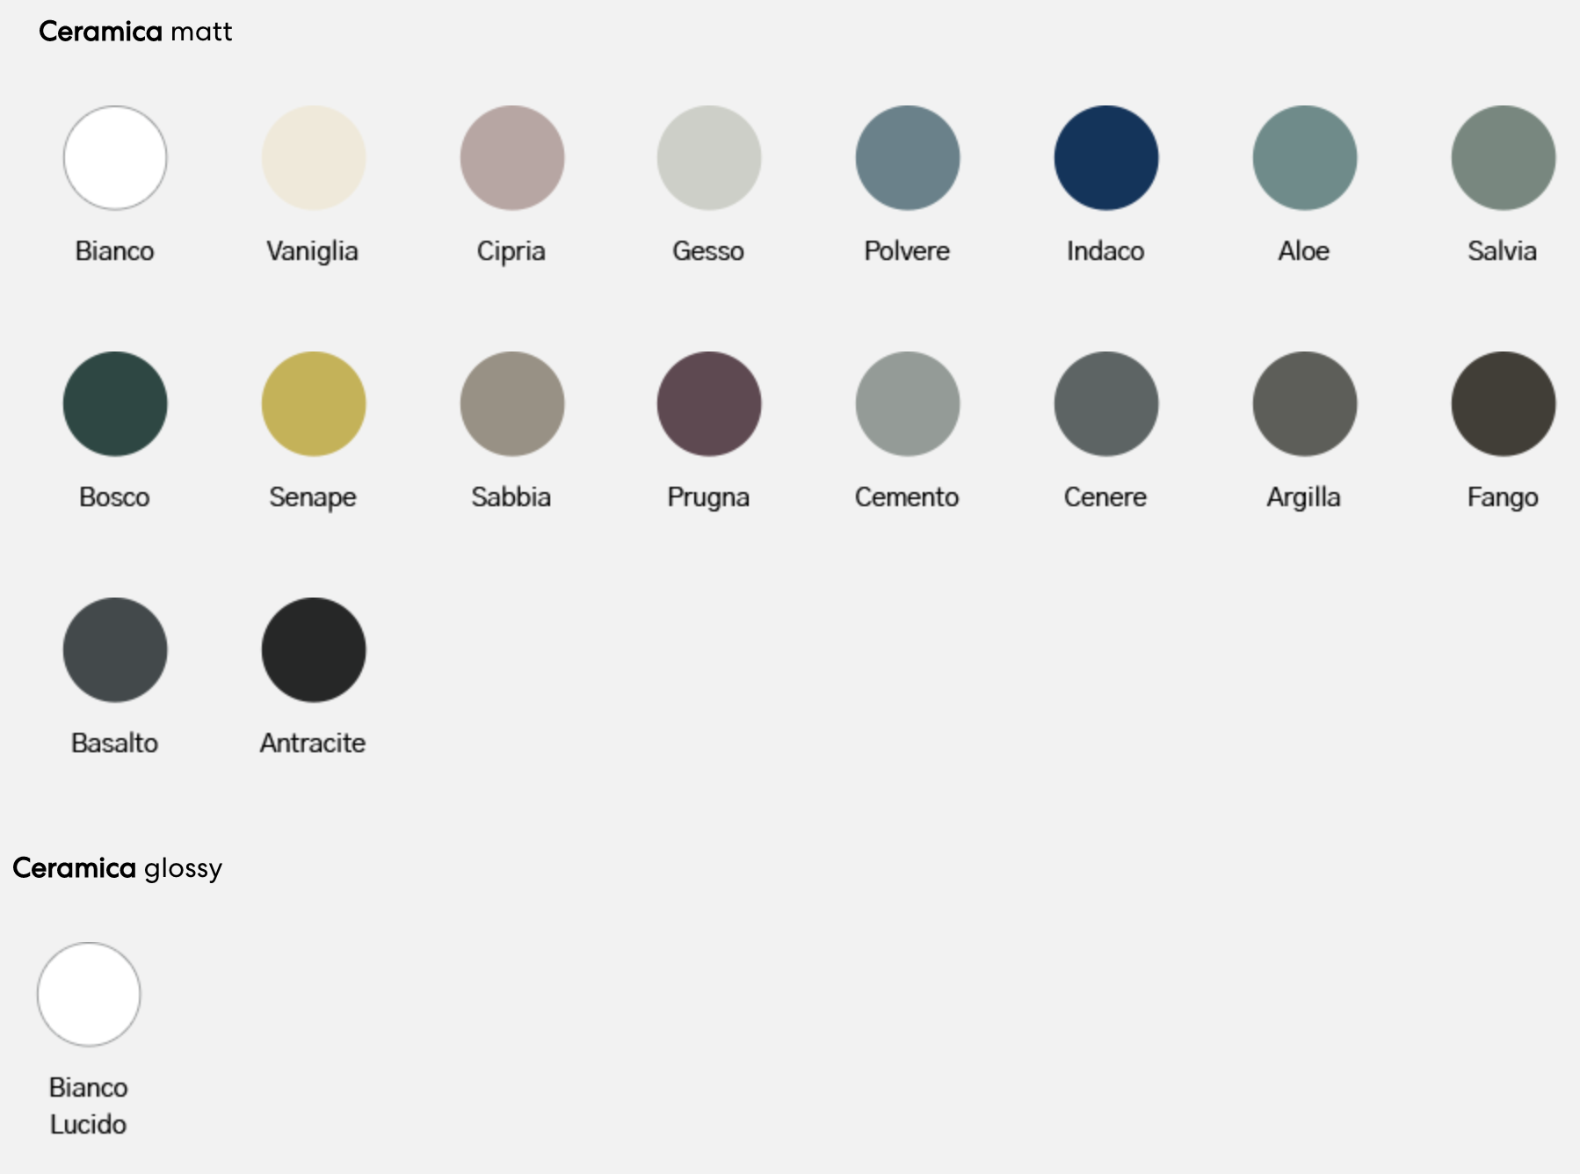1580x1174 pixels.
Task: Pick the Salvia sage green swatch
Action: (1504, 158)
